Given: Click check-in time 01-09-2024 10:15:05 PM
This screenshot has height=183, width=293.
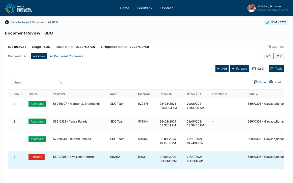Looking at the screenshot, I should coord(168,141).
